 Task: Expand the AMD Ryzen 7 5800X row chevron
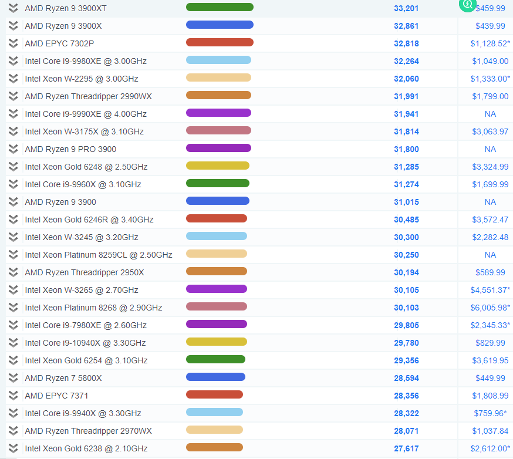(x=13, y=378)
